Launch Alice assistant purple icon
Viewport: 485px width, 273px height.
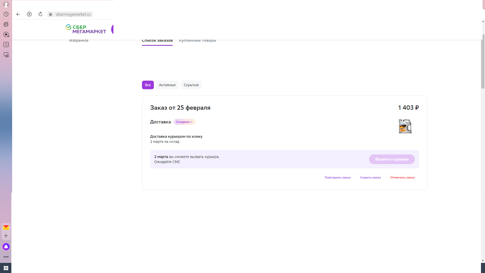coord(6,247)
